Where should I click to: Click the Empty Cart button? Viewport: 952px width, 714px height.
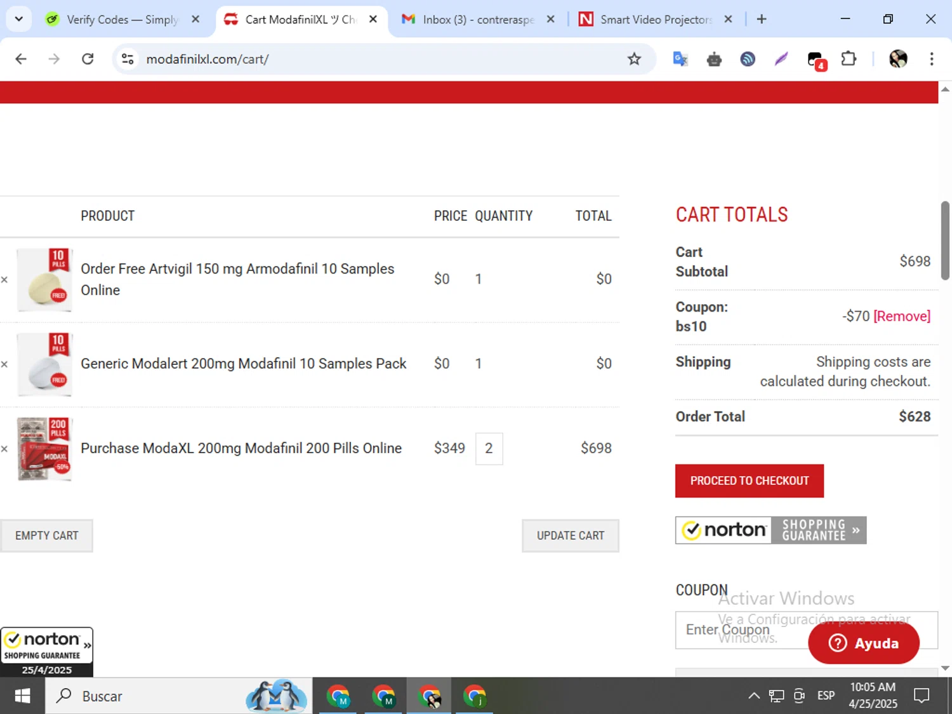point(46,536)
